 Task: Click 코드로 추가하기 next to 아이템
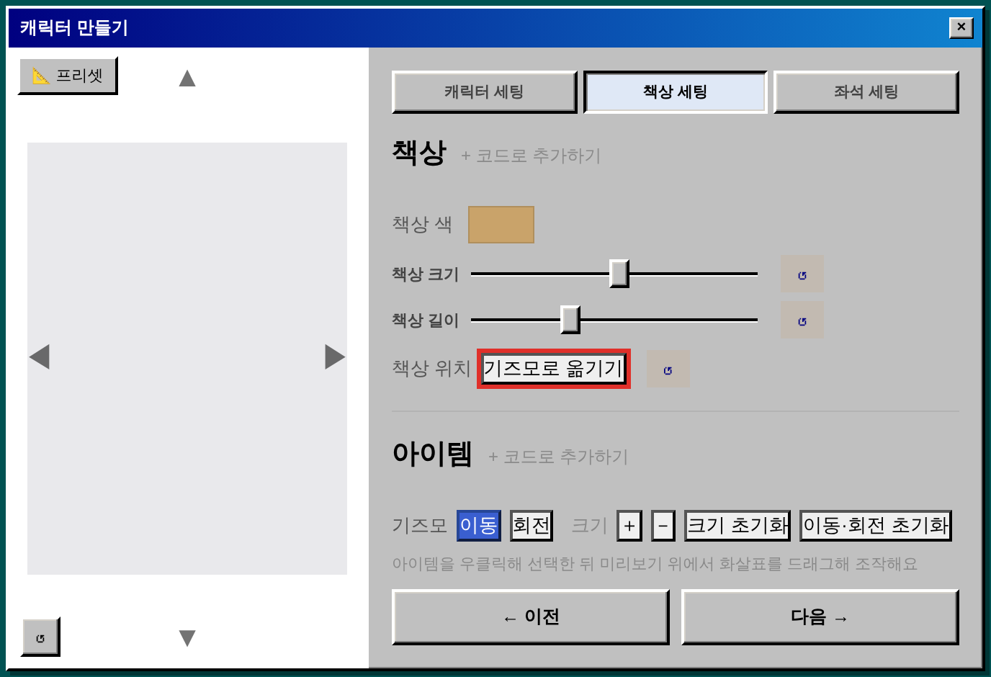pyautogui.click(x=558, y=457)
